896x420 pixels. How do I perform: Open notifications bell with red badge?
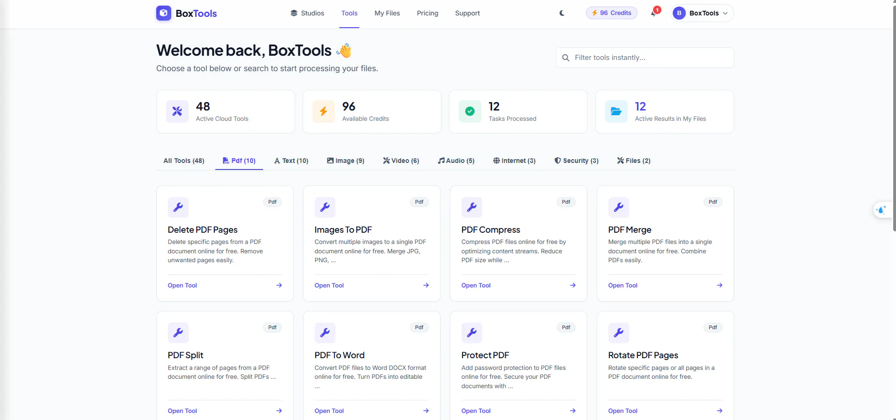(654, 13)
